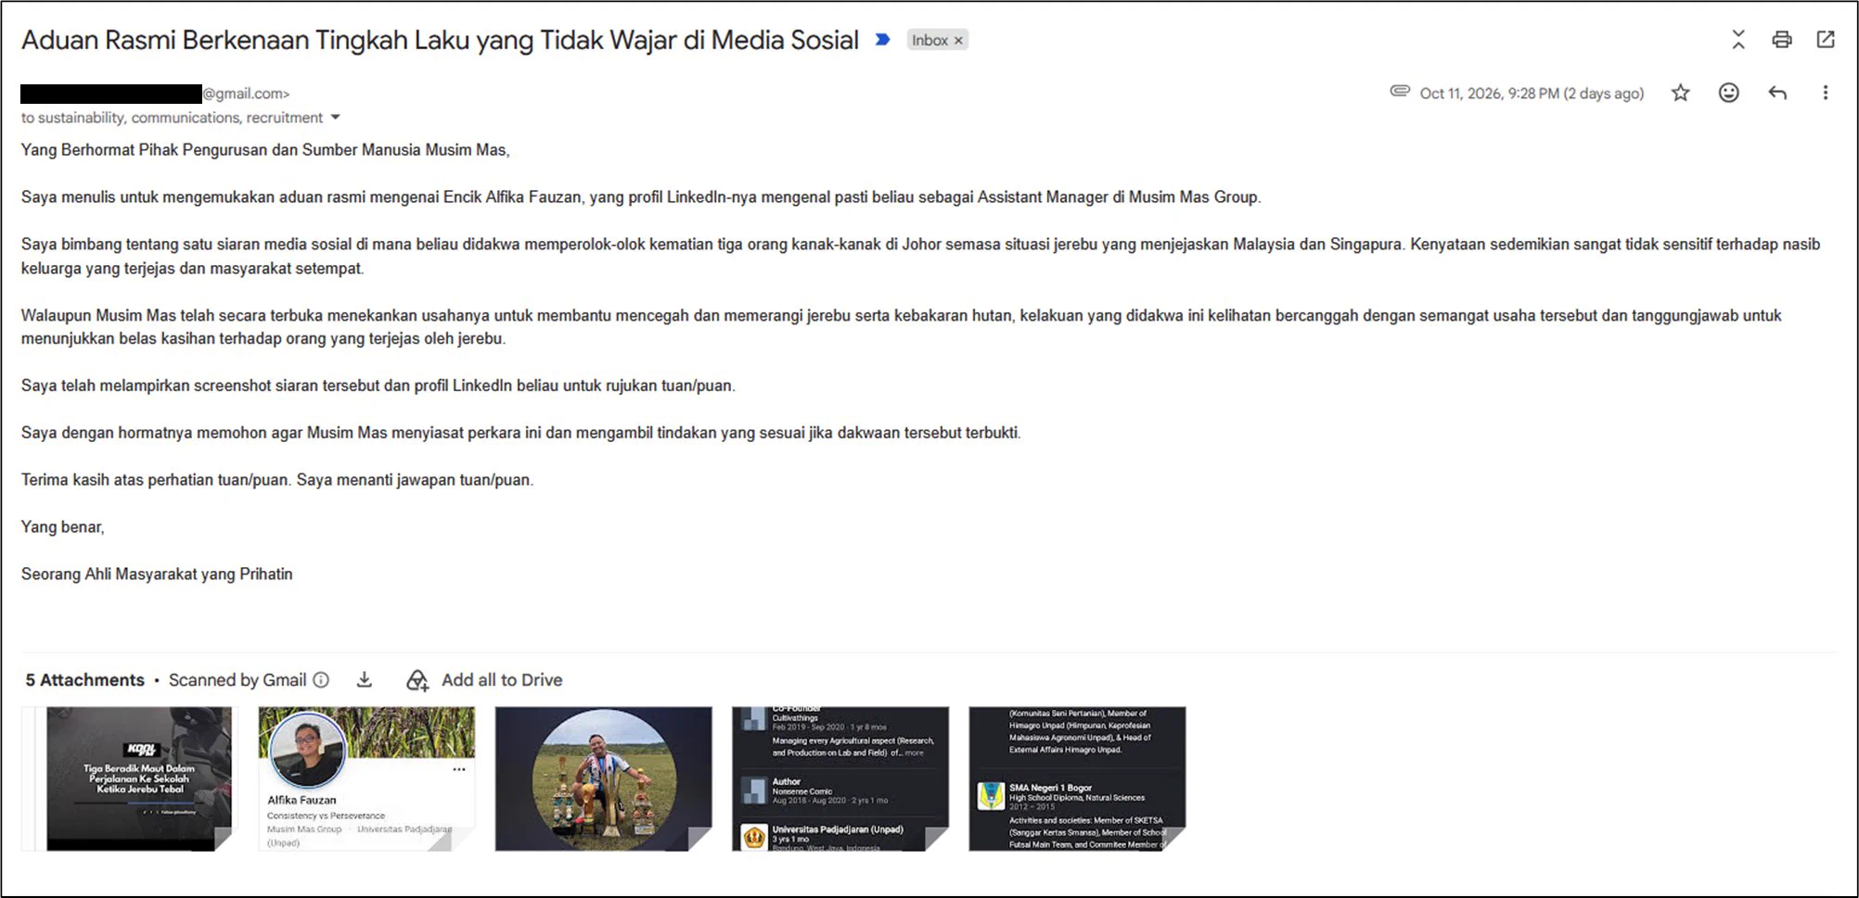Screen dimensions: 1859x898
Task: Open the email in a new window
Action: (x=1826, y=40)
